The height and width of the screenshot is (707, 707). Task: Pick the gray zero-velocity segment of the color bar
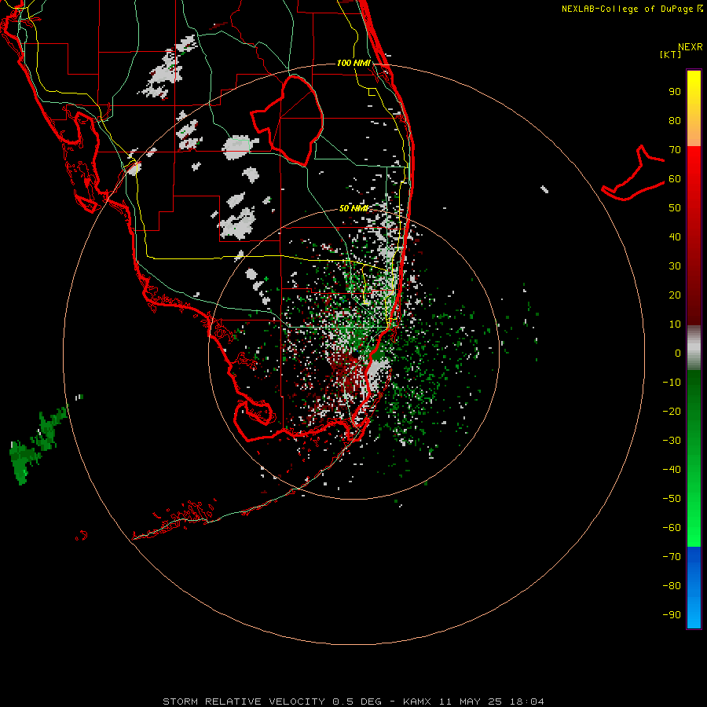[x=694, y=347]
